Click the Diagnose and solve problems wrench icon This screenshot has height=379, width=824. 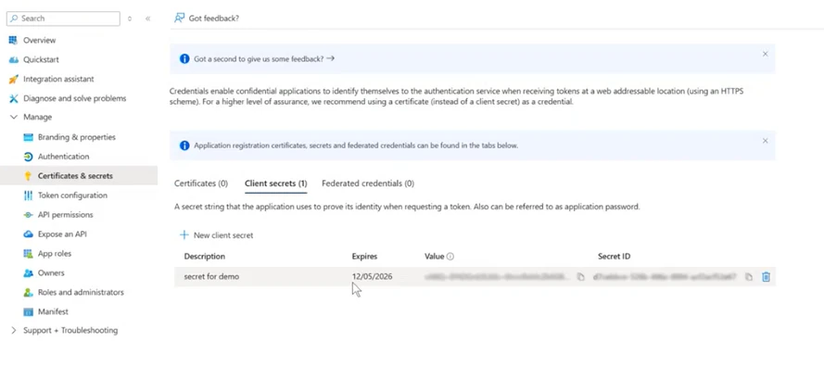tap(14, 99)
